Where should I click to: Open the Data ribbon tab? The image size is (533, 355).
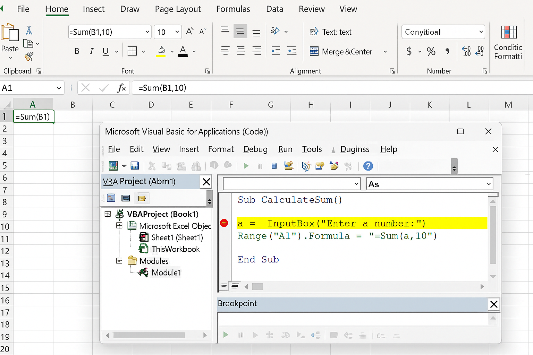pyautogui.click(x=274, y=9)
